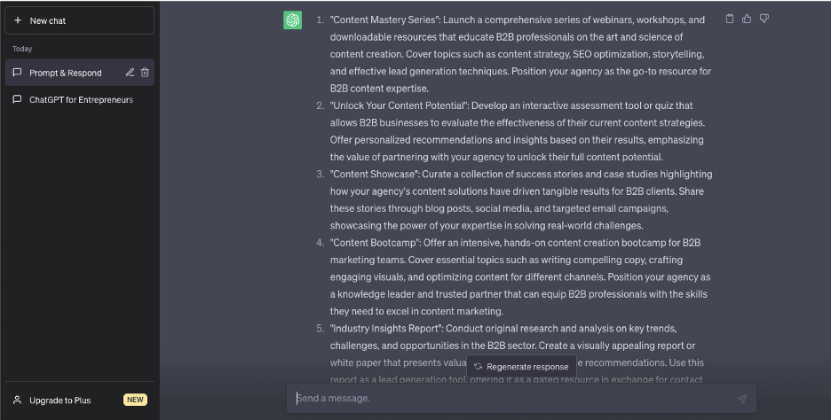The image size is (831, 420).
Task: Select the Upgrade to Plus link
Action: (x=59, y=401)
